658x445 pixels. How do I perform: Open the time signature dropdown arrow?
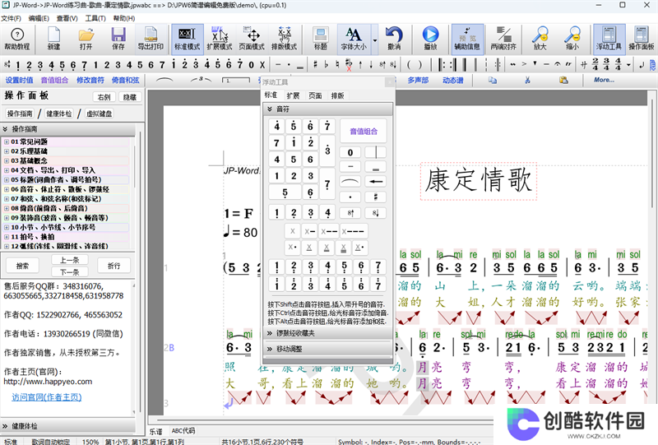click(x=628, y=65)
